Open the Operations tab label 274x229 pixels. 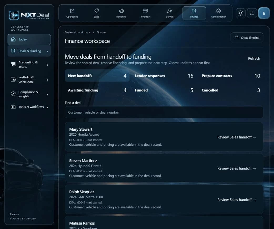[x=72, y=17]
